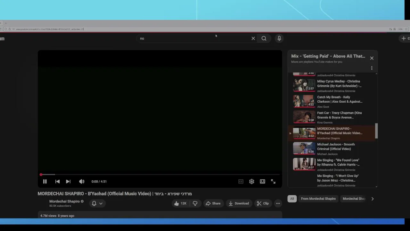Mute the player volume
The height and width of the screenshot is (231, 410).
click(x=82, y=182)
